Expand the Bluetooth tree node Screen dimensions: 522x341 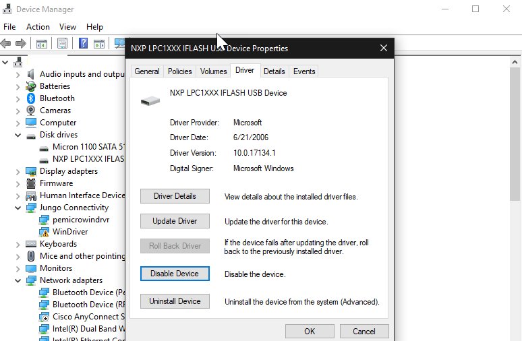[18, 99]
